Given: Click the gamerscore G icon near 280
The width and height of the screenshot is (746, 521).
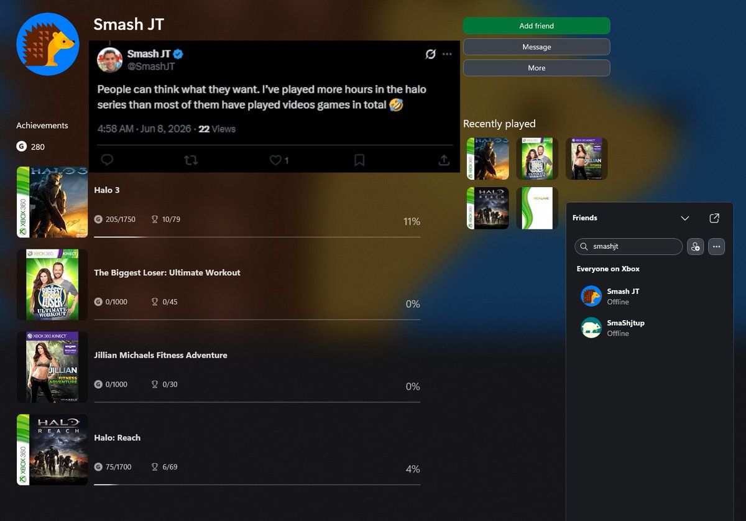Looking at the screenshot, I should [x=22, y=147].
